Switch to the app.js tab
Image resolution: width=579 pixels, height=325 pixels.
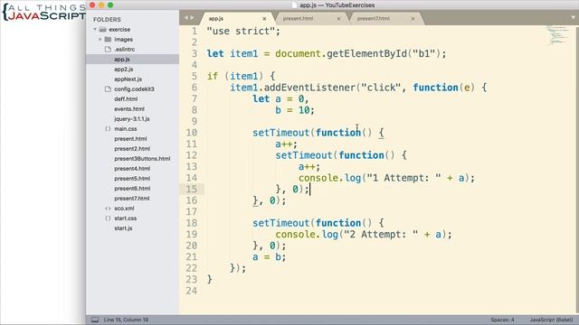click(215, 18)
